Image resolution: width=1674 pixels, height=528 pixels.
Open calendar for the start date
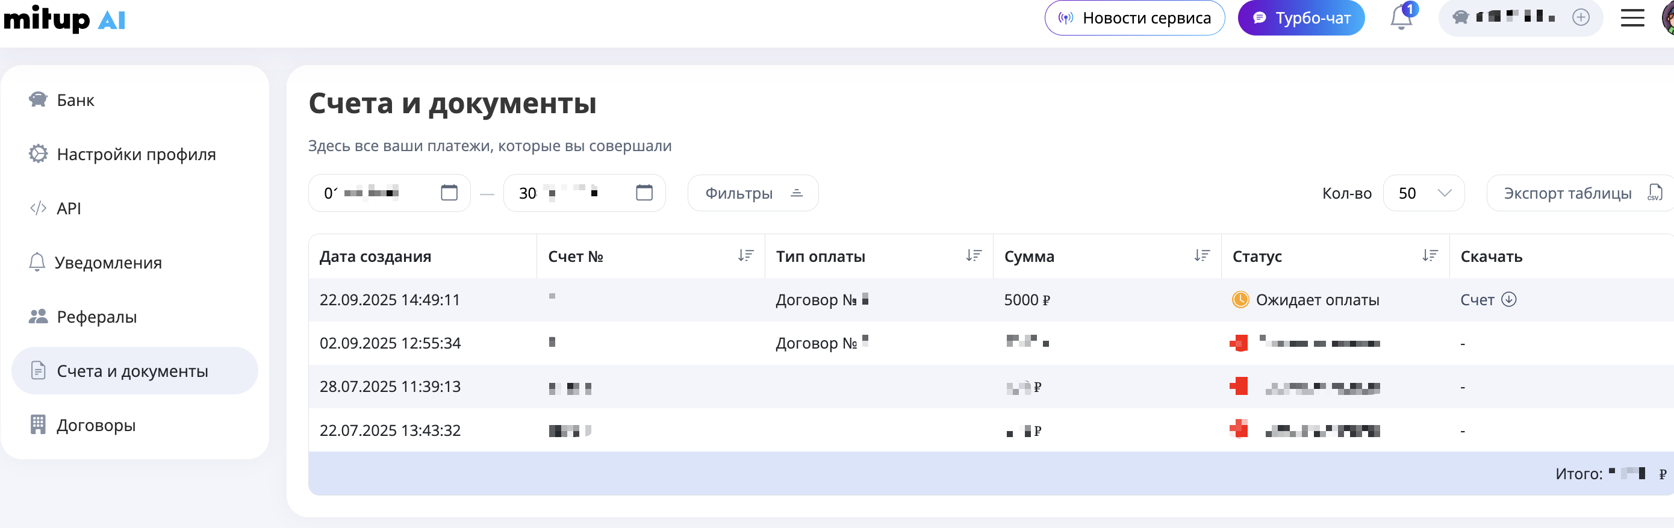click(449, 192)
